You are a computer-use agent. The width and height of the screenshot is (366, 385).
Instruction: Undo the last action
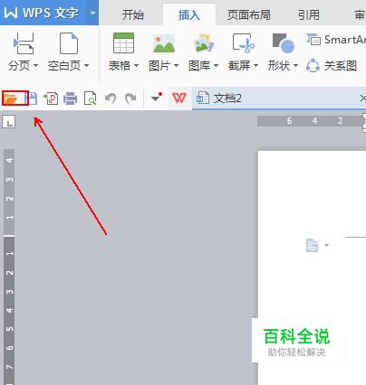(x=111, y=99)
